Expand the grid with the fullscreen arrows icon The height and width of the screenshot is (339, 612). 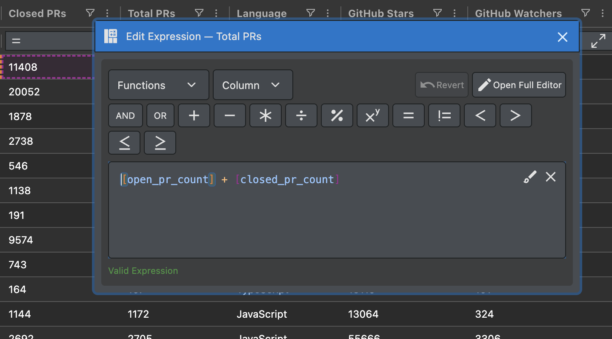(598, 41)
